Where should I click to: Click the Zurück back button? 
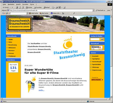coord(6,7)
